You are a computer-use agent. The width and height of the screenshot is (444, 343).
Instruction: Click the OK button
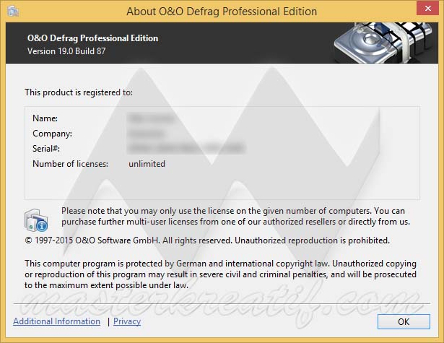(404, 321)
